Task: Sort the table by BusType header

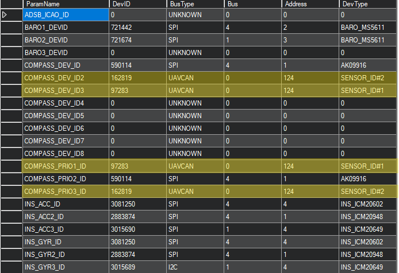Action: coord(194,4)
